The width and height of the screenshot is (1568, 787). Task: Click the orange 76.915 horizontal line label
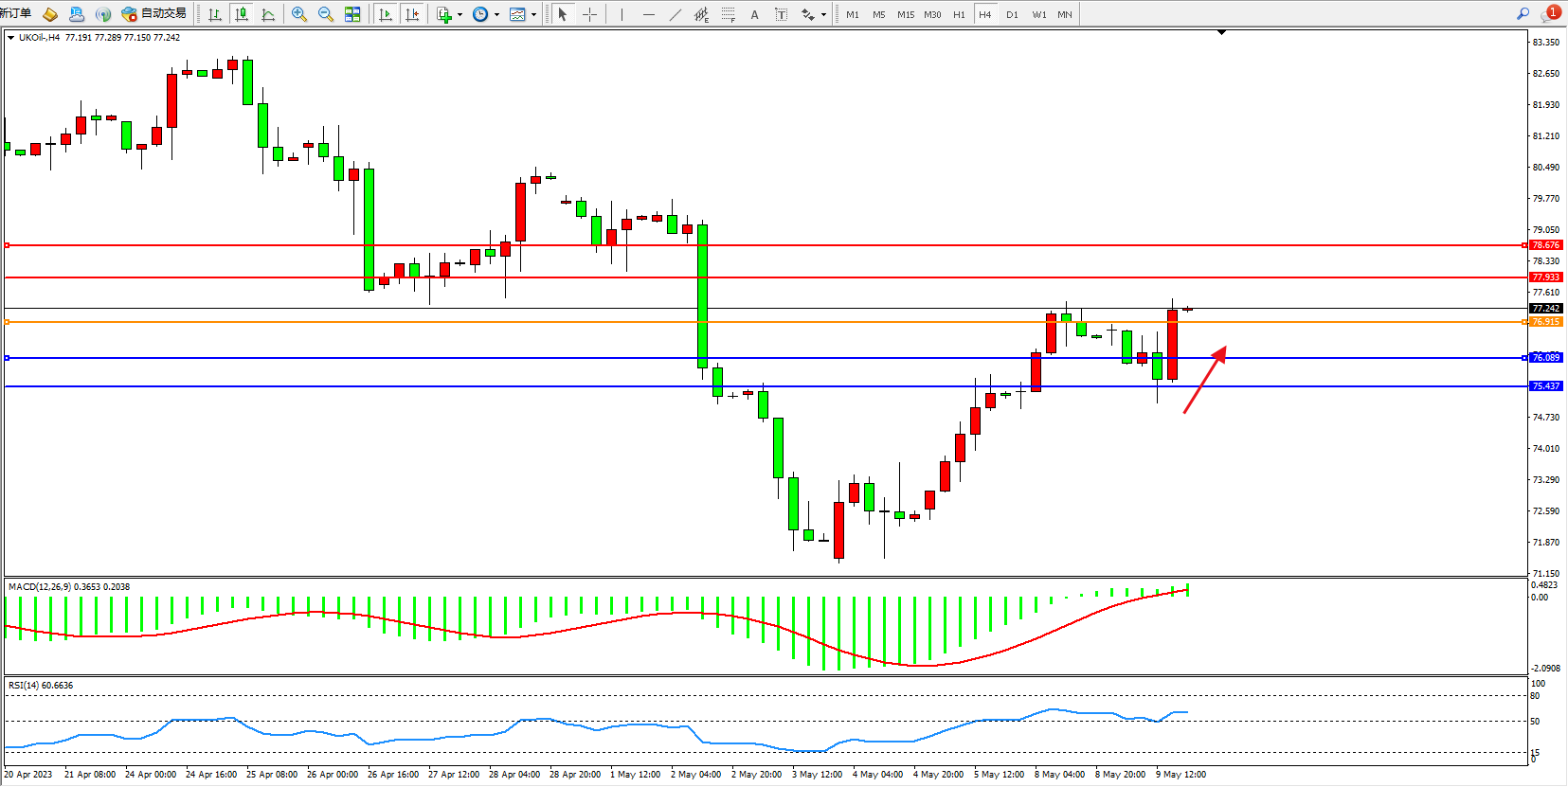(1545, 322)
